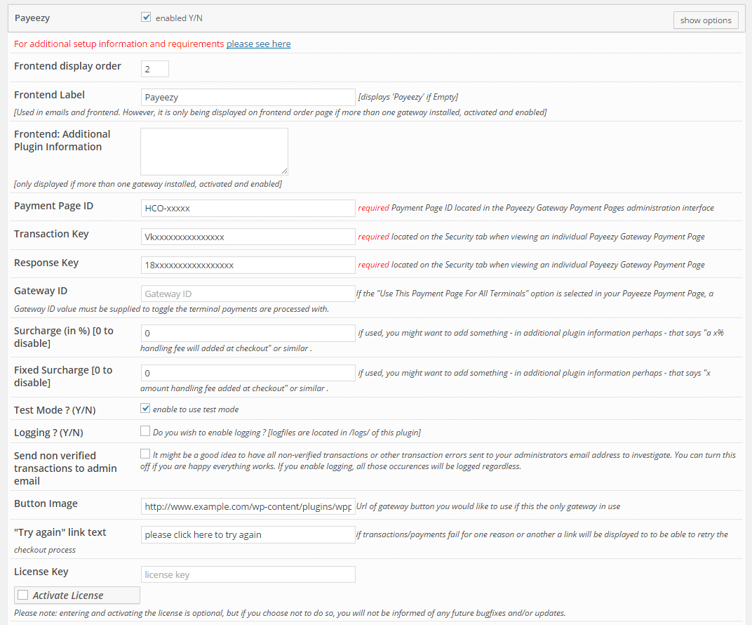Click the Gateway ID input field
Image resolution: width=752 pixels, height=625 pixels.
pyautogui.click(x=248, y=294)
